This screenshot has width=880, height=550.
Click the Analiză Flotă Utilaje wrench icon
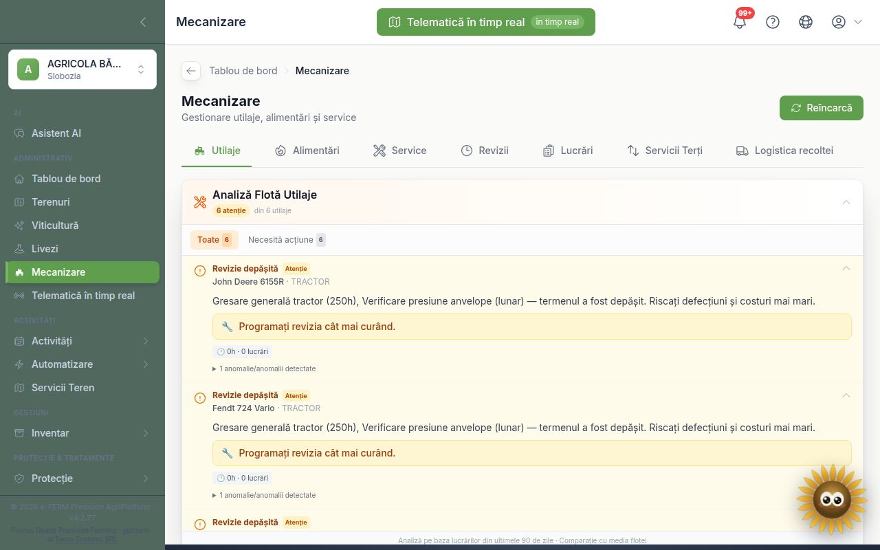[200, 202]
